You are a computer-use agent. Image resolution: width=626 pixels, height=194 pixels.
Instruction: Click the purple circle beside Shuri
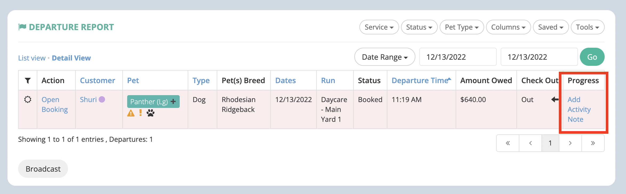tap(102, 99)
